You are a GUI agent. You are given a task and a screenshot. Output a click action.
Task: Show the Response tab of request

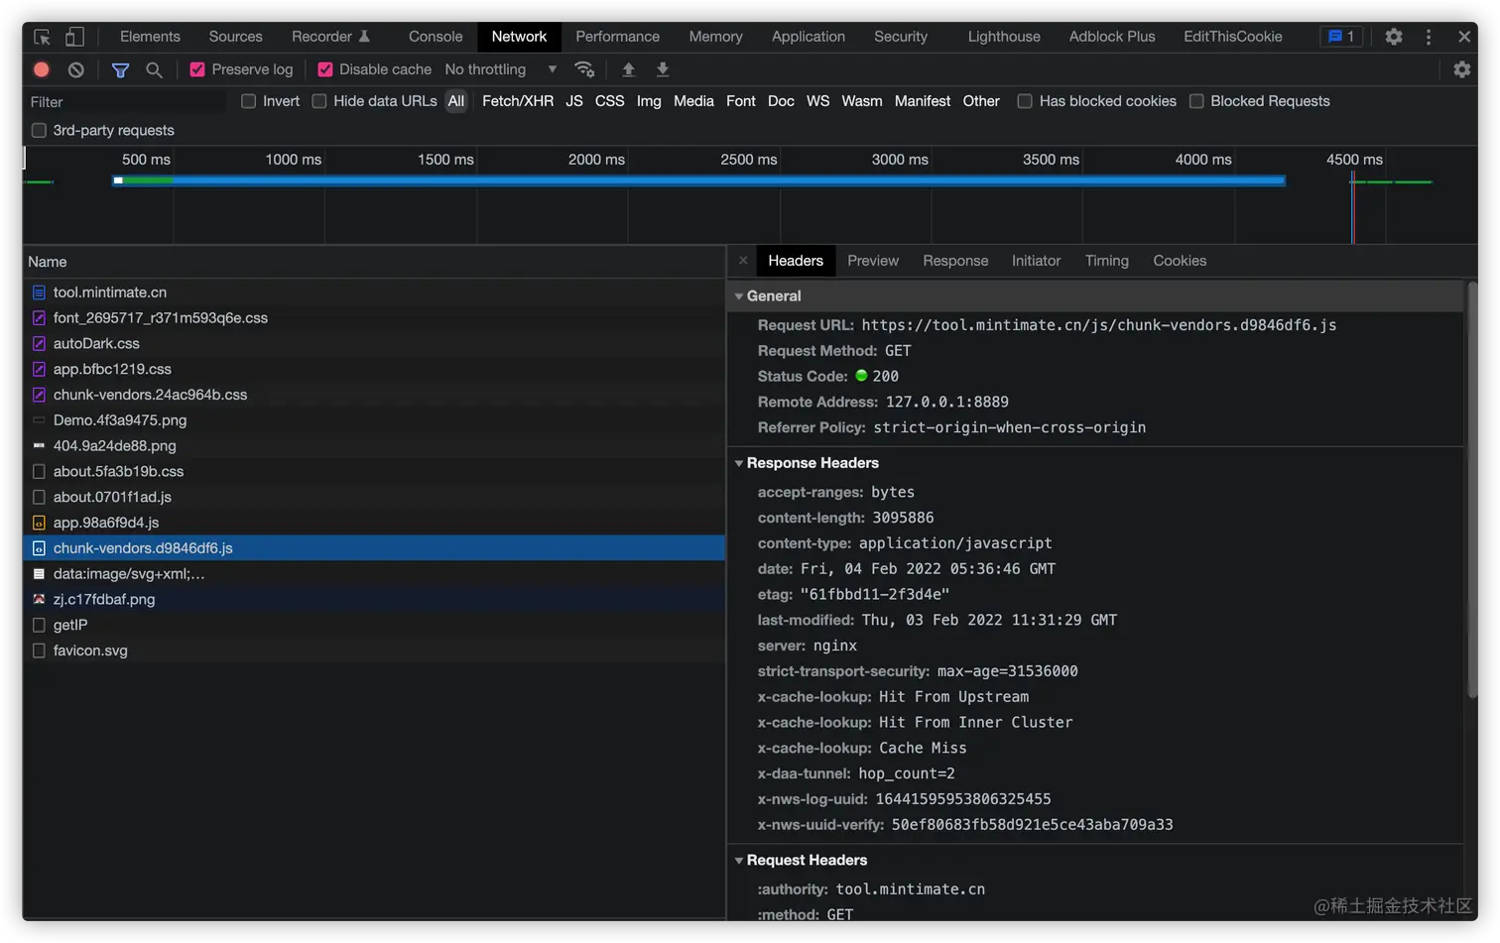click(955, 261)
